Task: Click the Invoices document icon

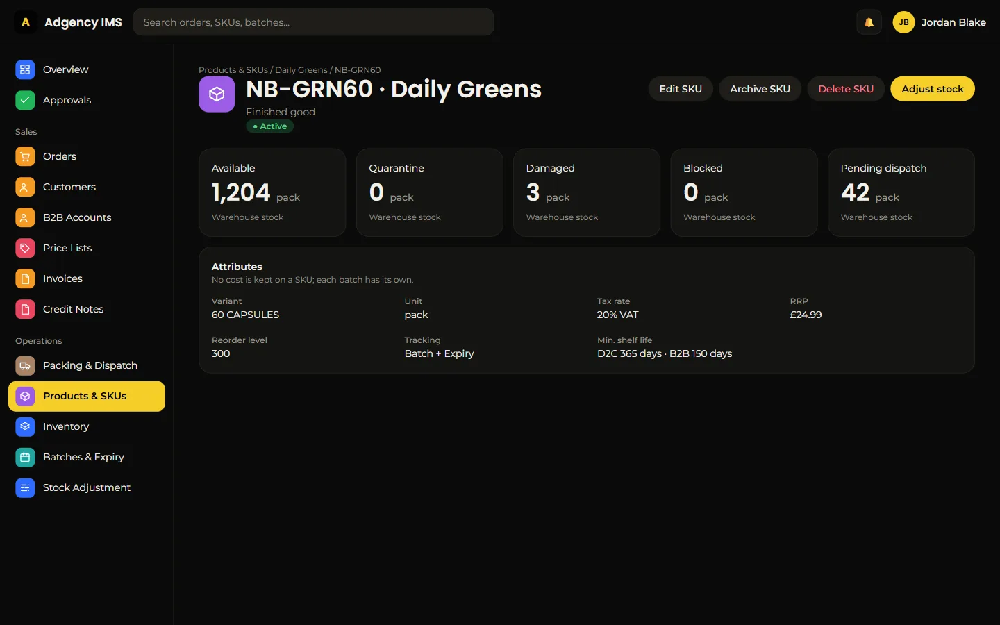Action: (x=25, y=278)
